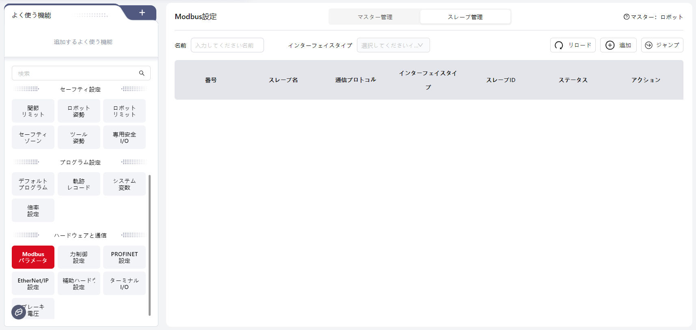Switch to マスター管理 tab
This screenshot has width=696, height=330.
click(374, 17)
